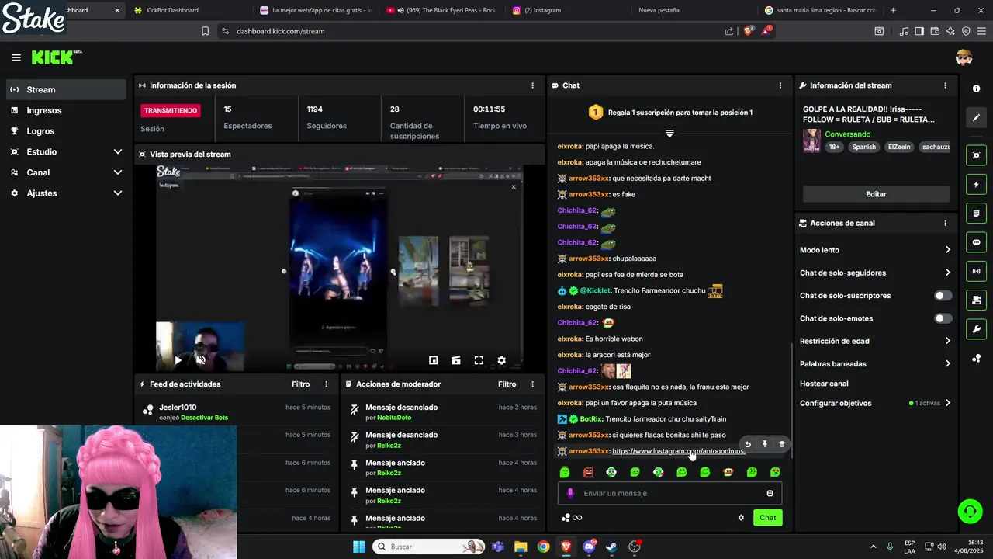Open options menu of Chat panel
993x559 pixels.
click(x=780, y=85)
